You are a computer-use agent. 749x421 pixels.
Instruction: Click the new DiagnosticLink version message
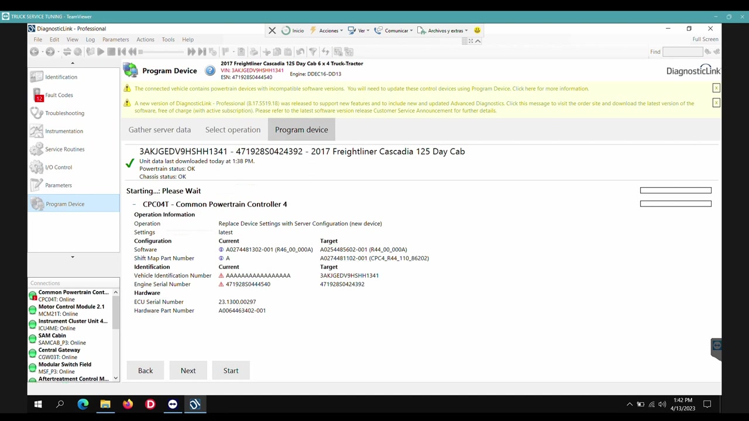(414, 107)
